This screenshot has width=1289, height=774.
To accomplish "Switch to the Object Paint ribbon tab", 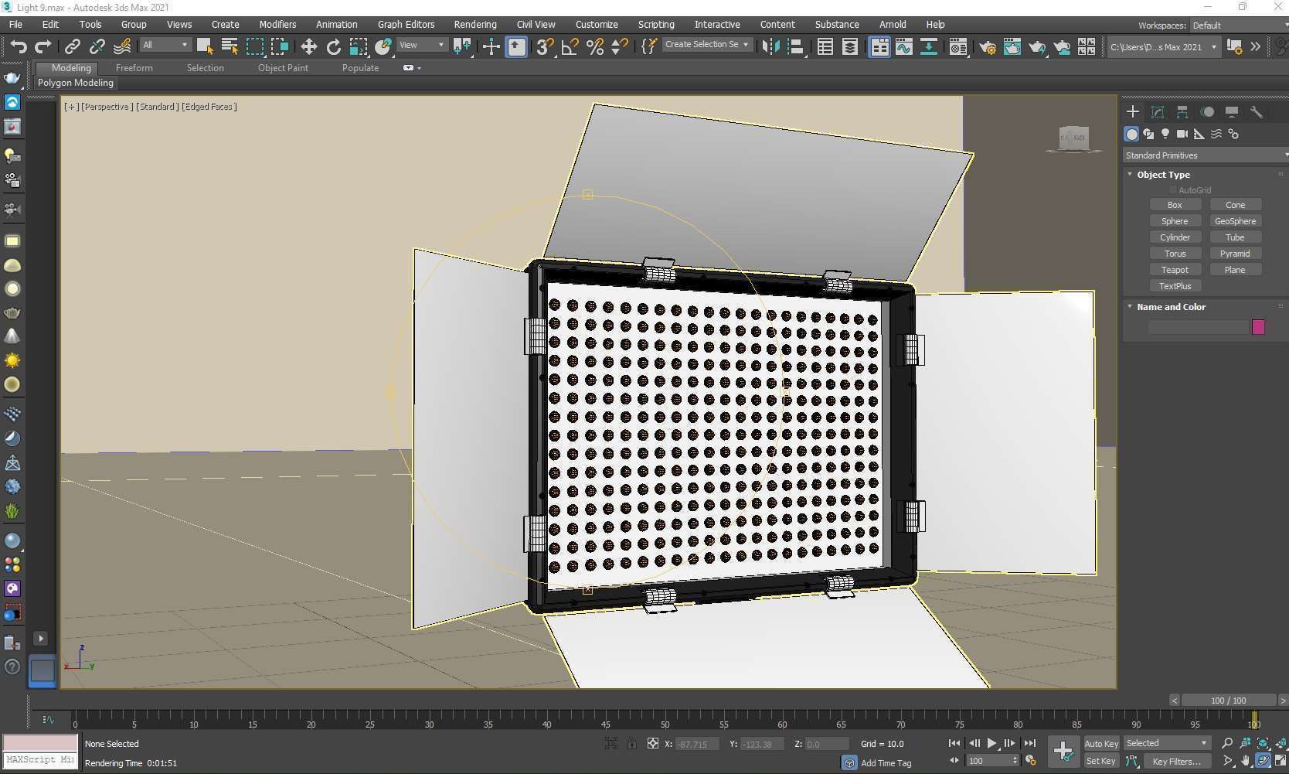I will point(283,68).
